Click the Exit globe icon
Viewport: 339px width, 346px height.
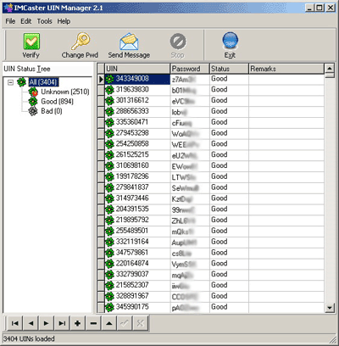click(x=231, y=41)
